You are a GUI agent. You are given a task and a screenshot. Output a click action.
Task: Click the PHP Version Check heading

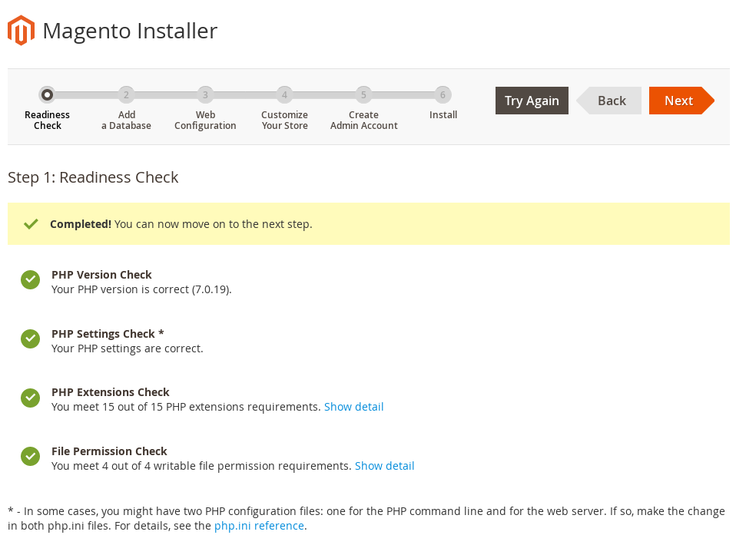pos(101,274)
